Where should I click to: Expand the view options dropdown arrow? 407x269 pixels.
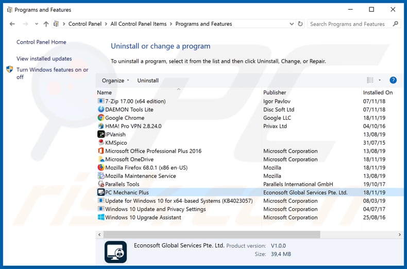[x=380, y=80]
